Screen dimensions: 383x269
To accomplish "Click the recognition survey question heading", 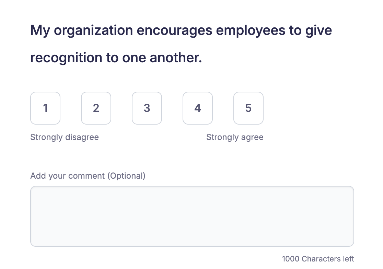I will [x=181, y=44].
